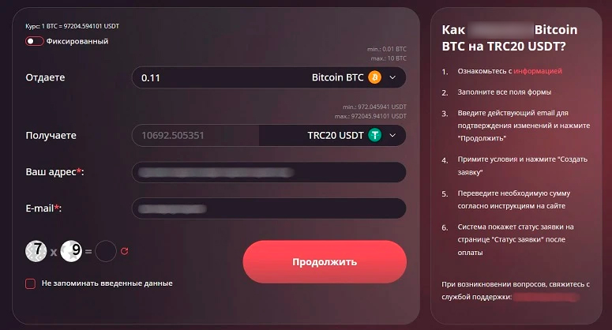Toggle the Фиксированный rate switch
The width and height of the screenshot is (612, 330).
click(35, 41)
